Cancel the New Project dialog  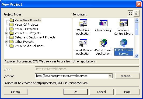pos(102,92)
